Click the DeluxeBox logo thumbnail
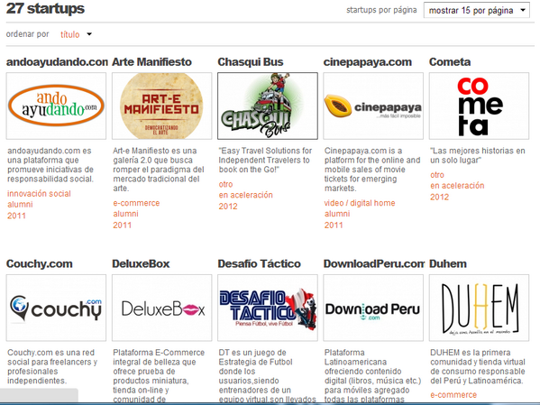 [x=162, y=308]
